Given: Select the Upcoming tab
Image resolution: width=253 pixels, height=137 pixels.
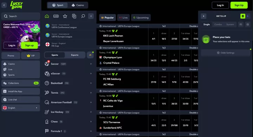Looking at the screenshot, I should (x=141, y=18).
